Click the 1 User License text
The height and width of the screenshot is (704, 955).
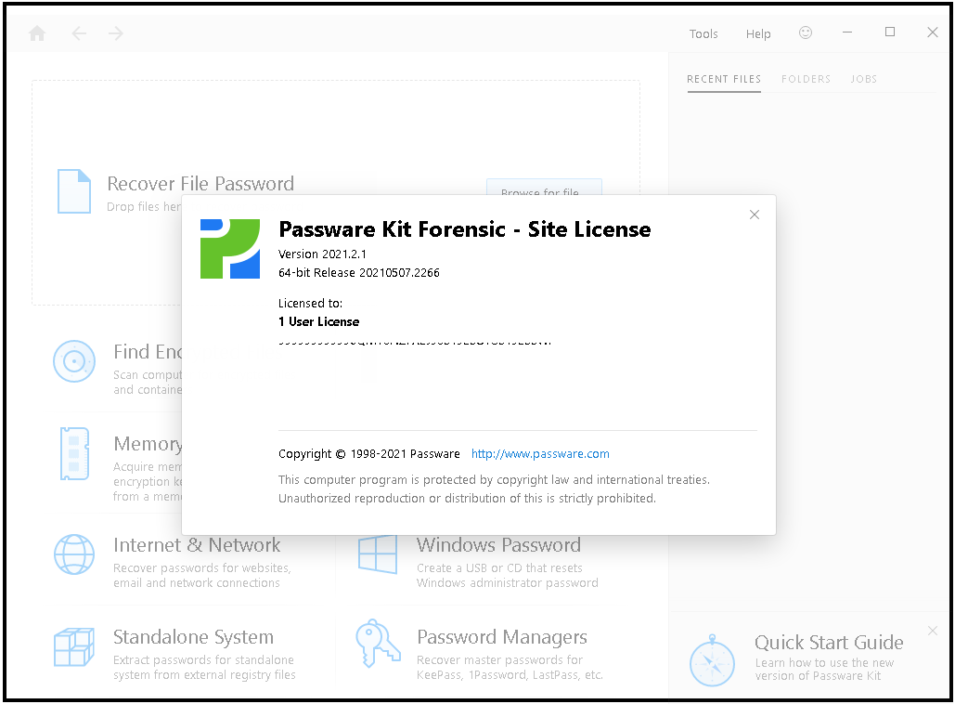point(318,322)
